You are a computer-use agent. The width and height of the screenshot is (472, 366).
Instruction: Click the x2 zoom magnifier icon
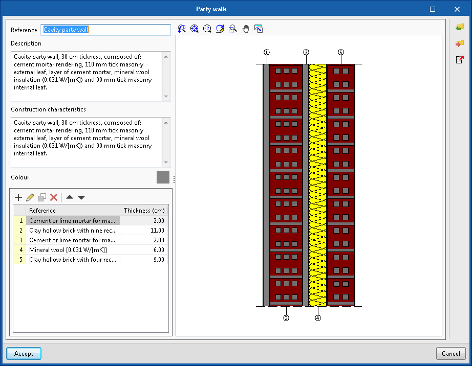(207, 29)
